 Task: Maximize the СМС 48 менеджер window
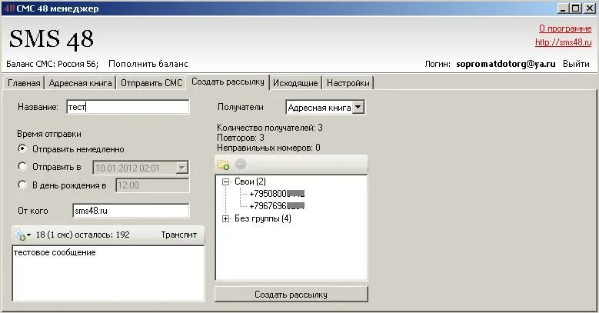coord(576,8)
